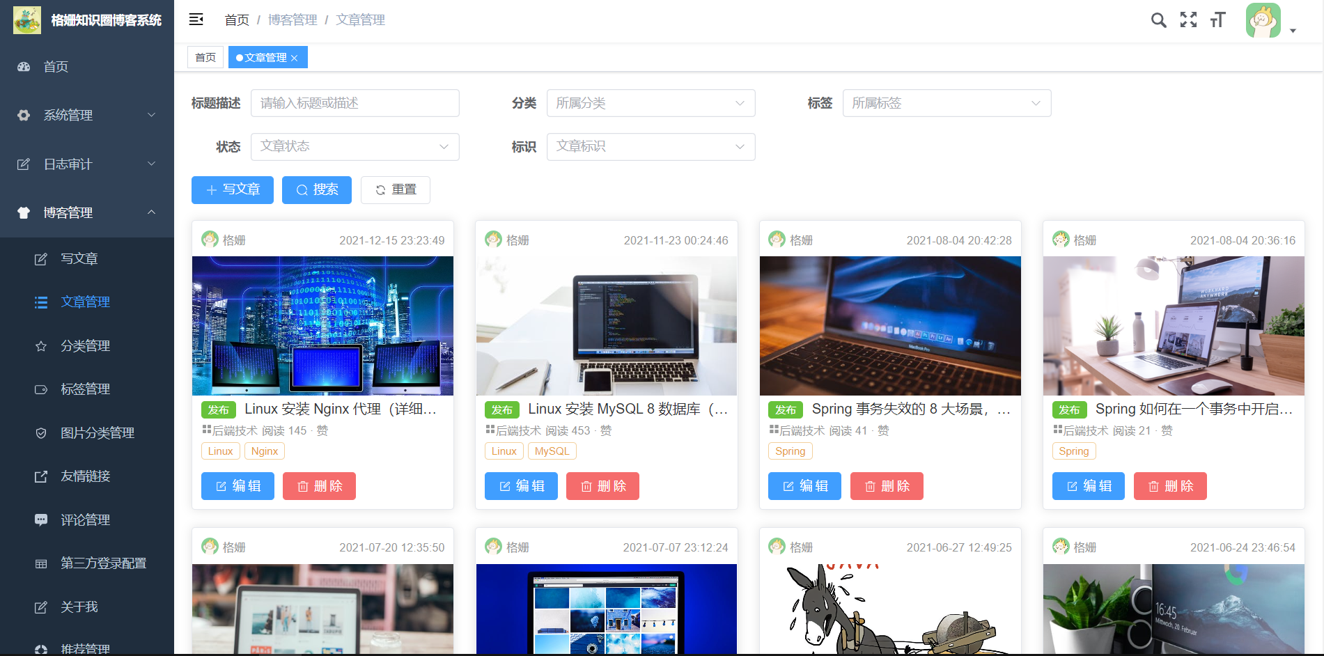The height and width of the screenshot is (656, 1324).
Task: Click 后端技术 category on the Nginx article
Action: [235, 431]
